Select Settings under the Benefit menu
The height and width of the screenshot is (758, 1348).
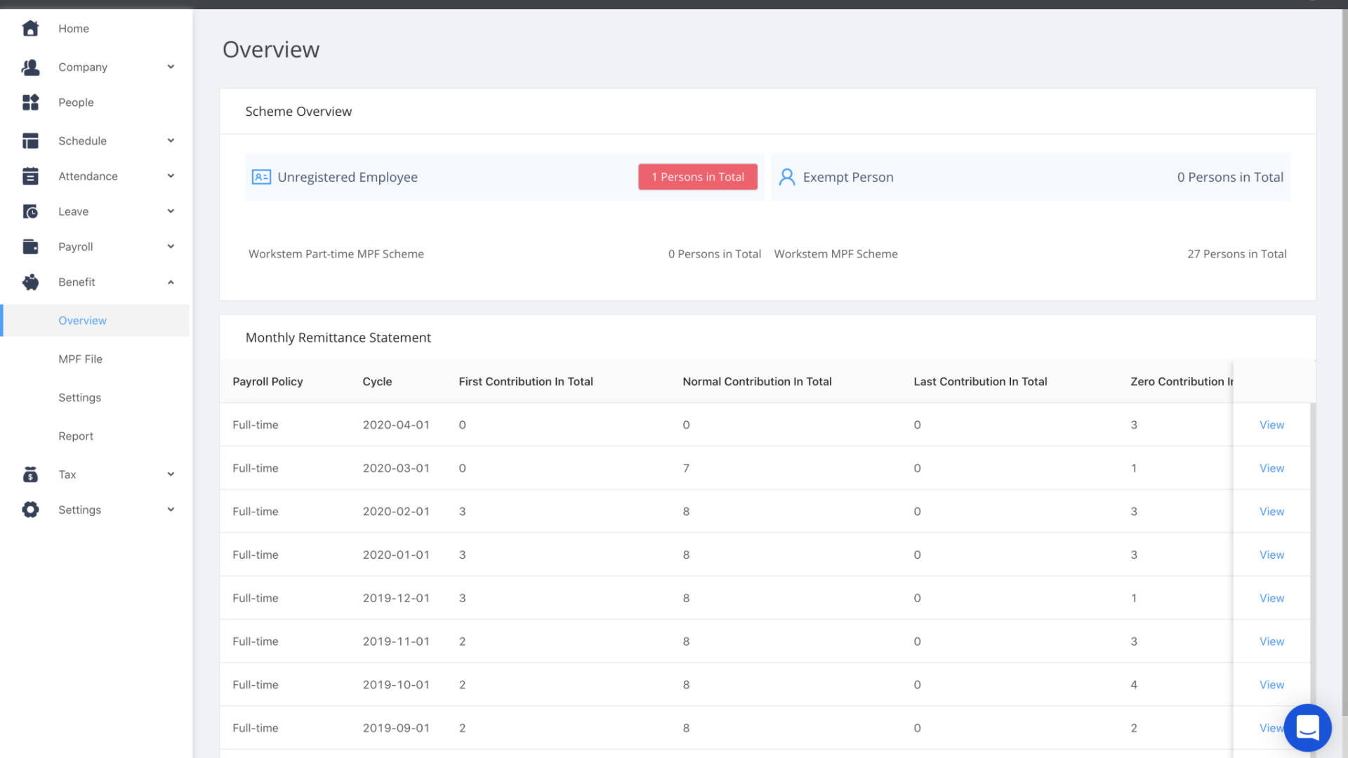point(79,397)
